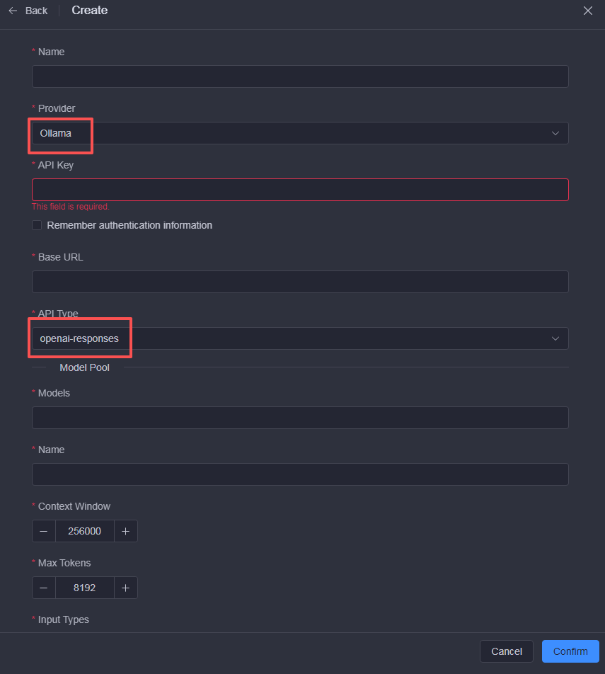Click the Models selection field
Screen dimensions: 605x674
point(300,418)
